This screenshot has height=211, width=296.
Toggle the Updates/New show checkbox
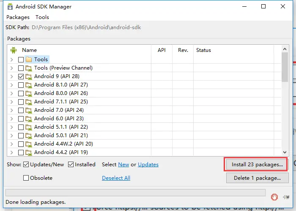tap(26, 165)
